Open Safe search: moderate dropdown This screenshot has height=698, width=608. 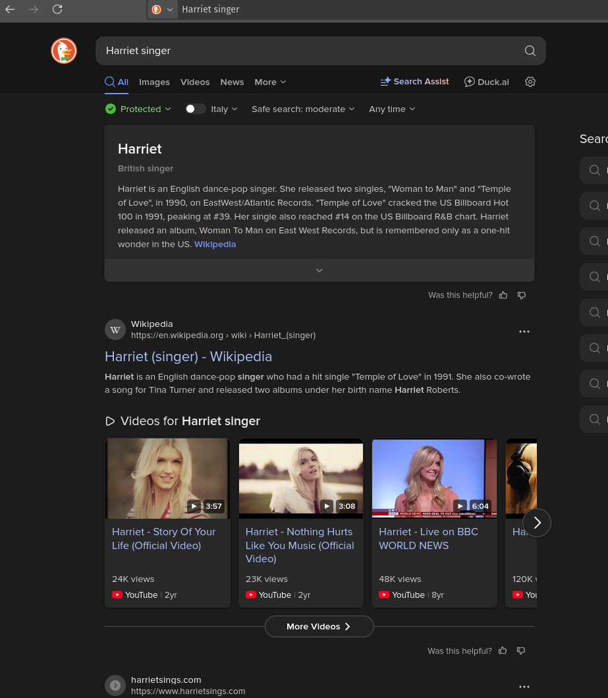(303, 109)
